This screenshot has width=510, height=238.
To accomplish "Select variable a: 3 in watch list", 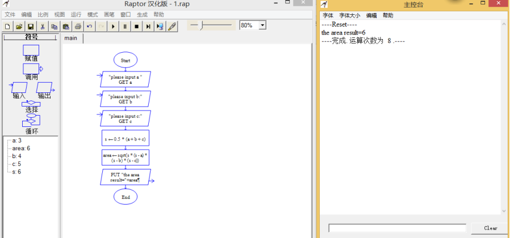I will coord(17,141).
